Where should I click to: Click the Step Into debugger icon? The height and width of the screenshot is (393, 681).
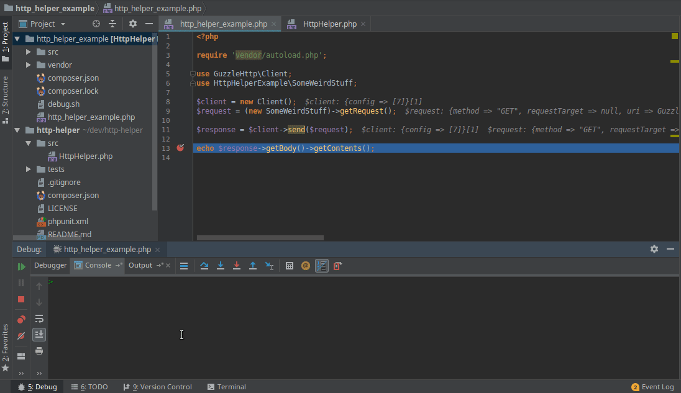coord(220,266)
